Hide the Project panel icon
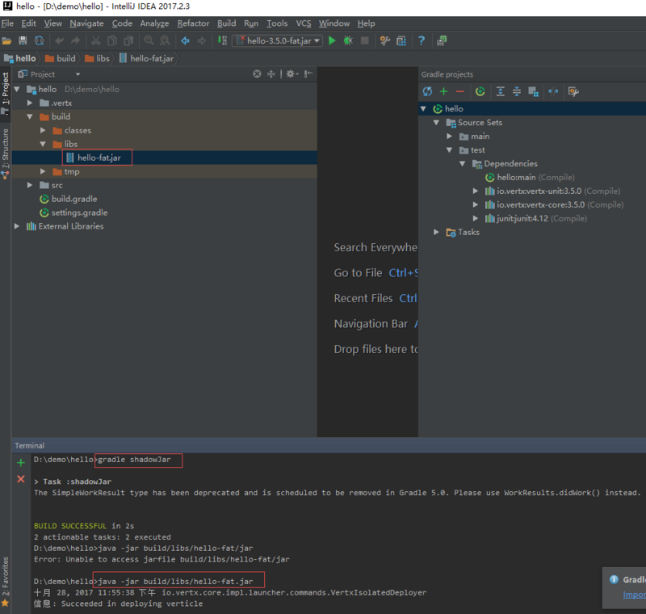646x614 pixels. click(308, 74)
